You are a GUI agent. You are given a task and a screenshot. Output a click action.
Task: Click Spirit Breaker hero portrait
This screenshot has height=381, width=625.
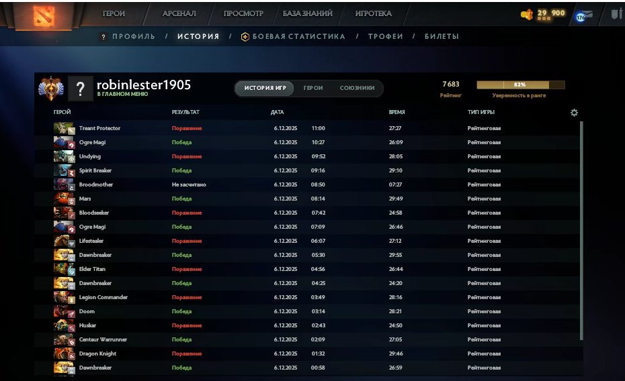[64, 170]
